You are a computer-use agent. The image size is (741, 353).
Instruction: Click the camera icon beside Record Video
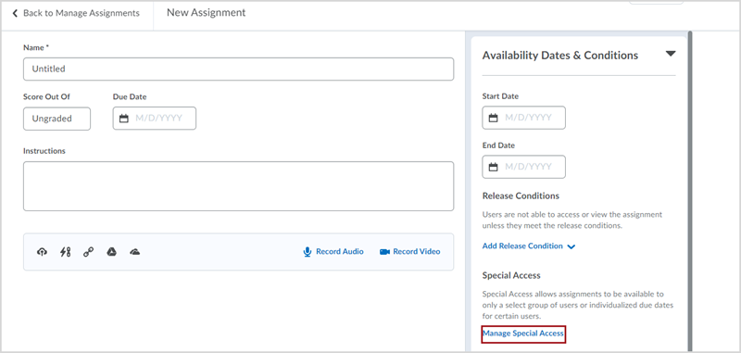pos(384,251)
